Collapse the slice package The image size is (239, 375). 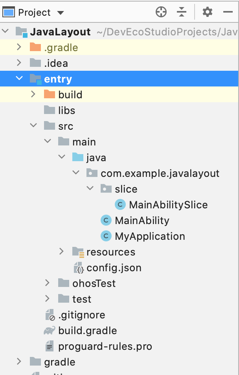90,189
